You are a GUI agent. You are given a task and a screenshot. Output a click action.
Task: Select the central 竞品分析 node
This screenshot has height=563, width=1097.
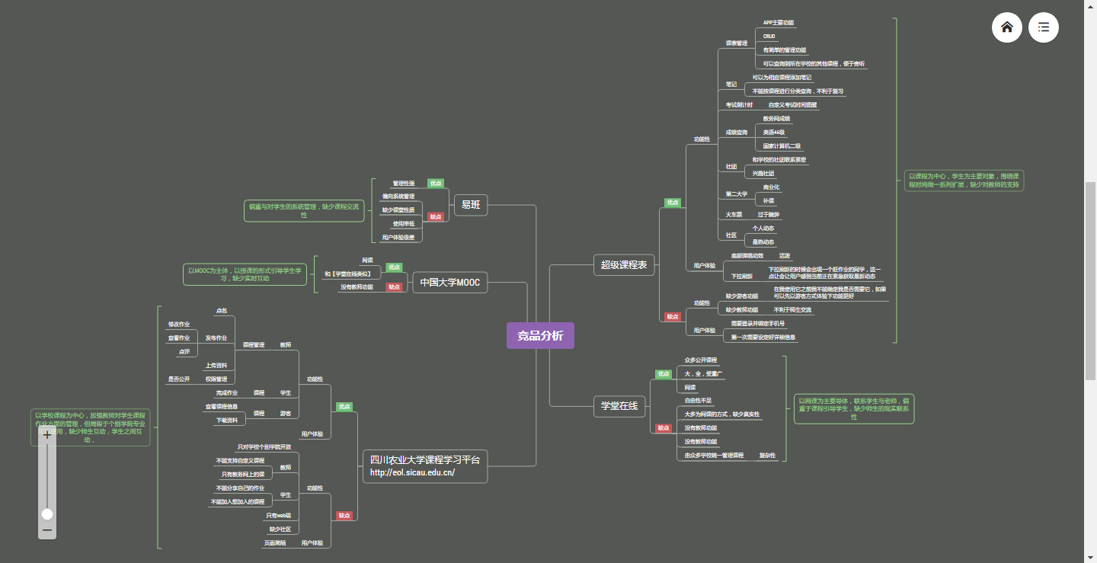tap(540, 335)
